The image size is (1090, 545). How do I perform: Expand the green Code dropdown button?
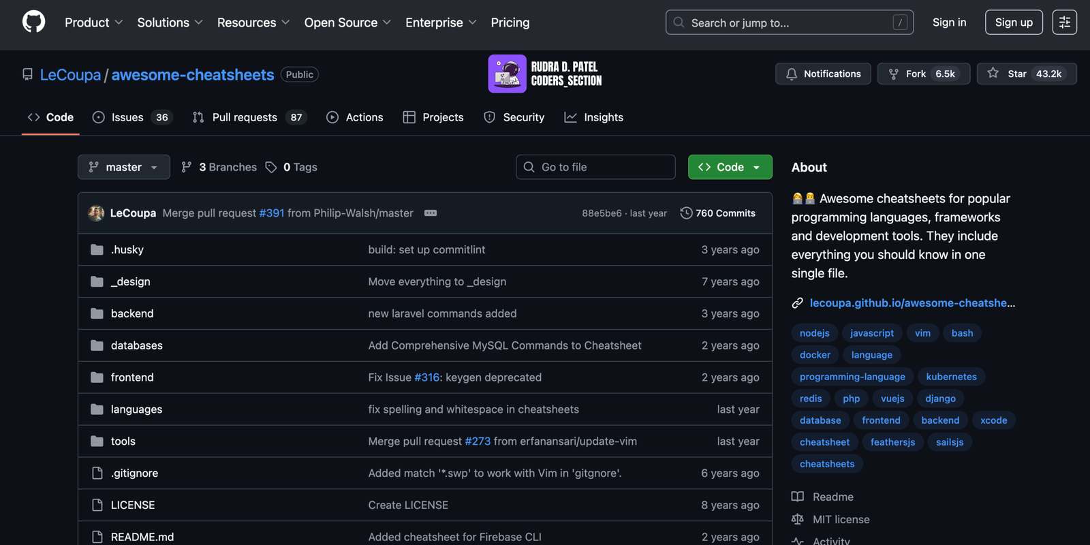click(x=730, y=167)
